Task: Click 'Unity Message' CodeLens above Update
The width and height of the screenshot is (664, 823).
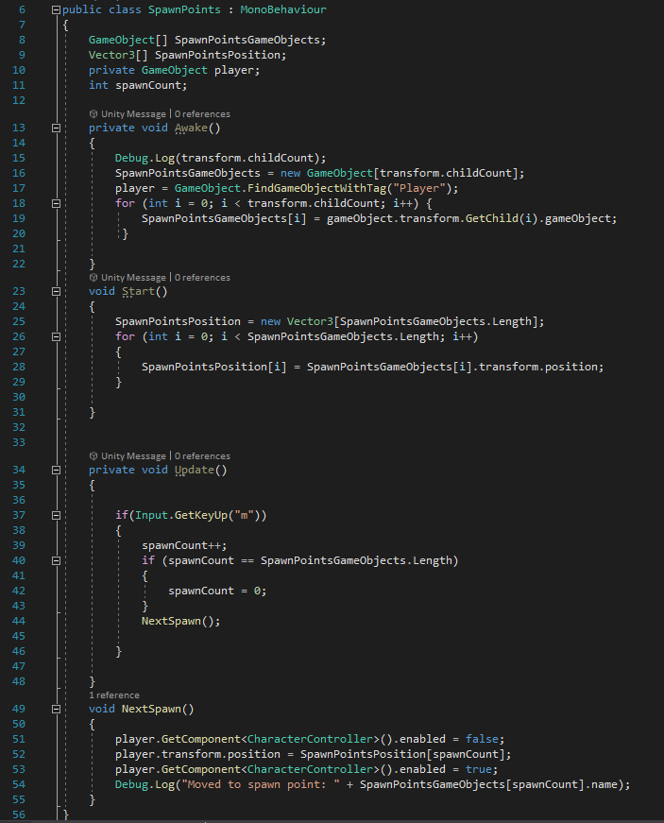Action: click(133, 456)
